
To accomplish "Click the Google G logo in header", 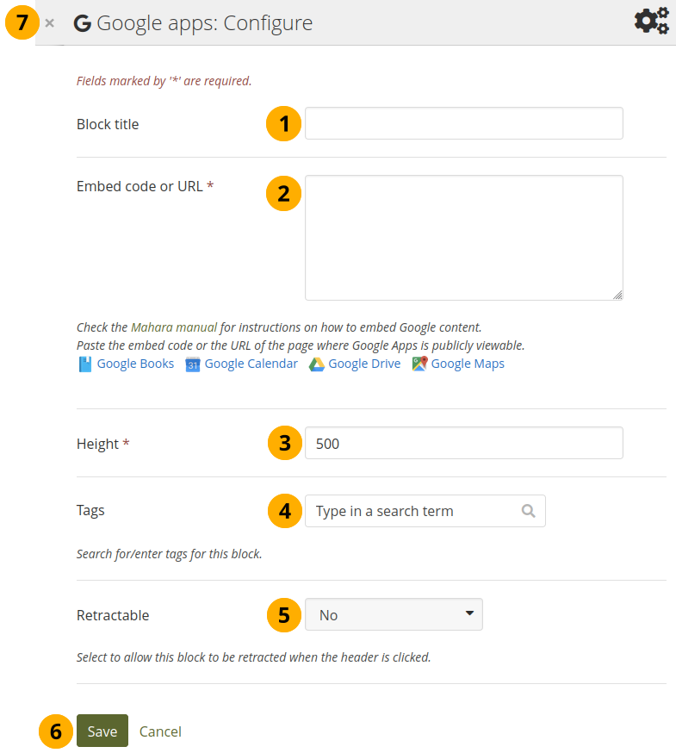I will (83, 23).
